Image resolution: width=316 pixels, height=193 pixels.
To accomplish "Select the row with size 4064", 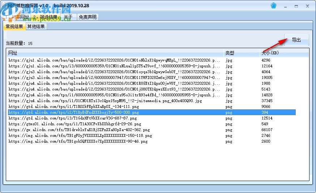I will 152,72.
